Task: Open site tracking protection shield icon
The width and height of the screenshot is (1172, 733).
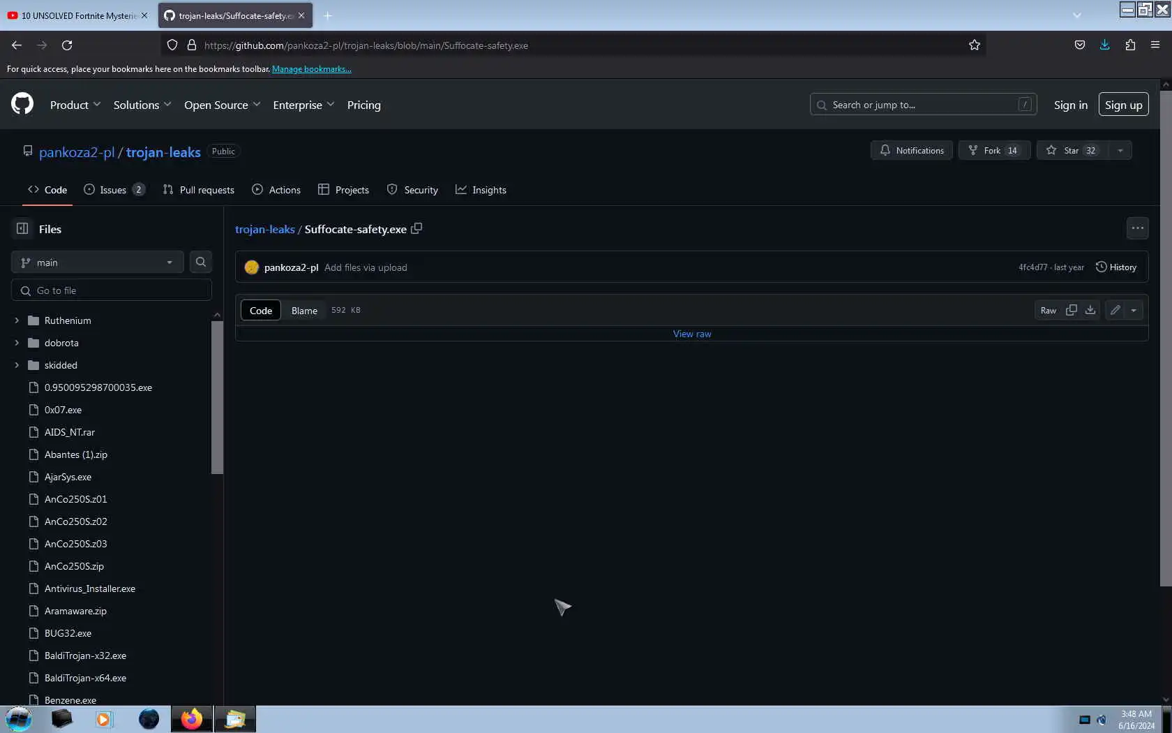Action: (x=172, y=45)
